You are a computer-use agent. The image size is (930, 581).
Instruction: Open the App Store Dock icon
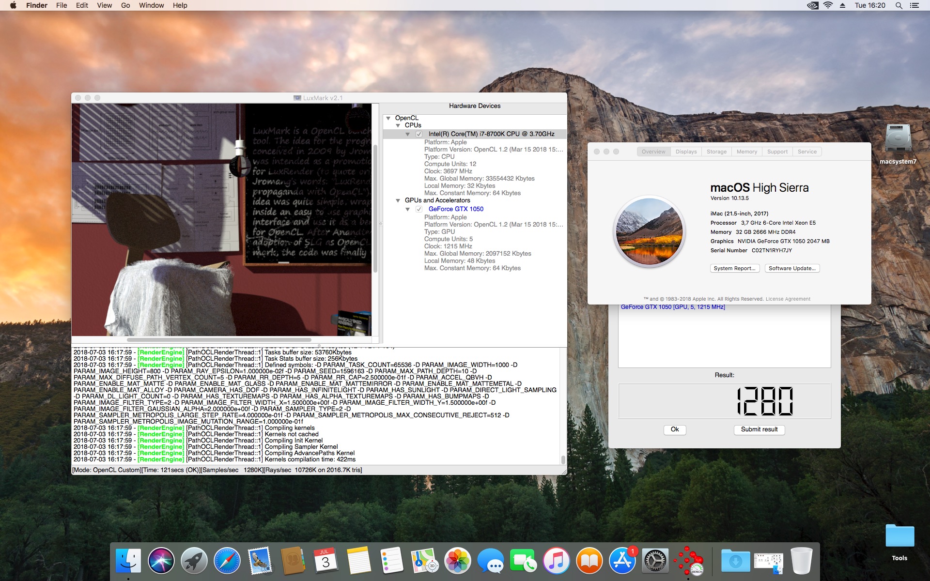(x=622, y=562)
